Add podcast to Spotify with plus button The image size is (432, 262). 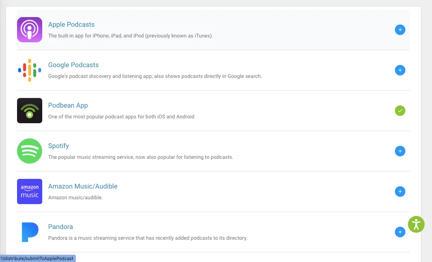400,151
